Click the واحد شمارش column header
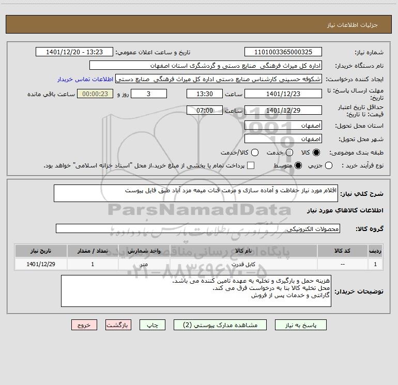 point(144,251)
